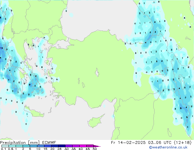
Task: Click the '25' legend scale label
Action: (59, 149)
